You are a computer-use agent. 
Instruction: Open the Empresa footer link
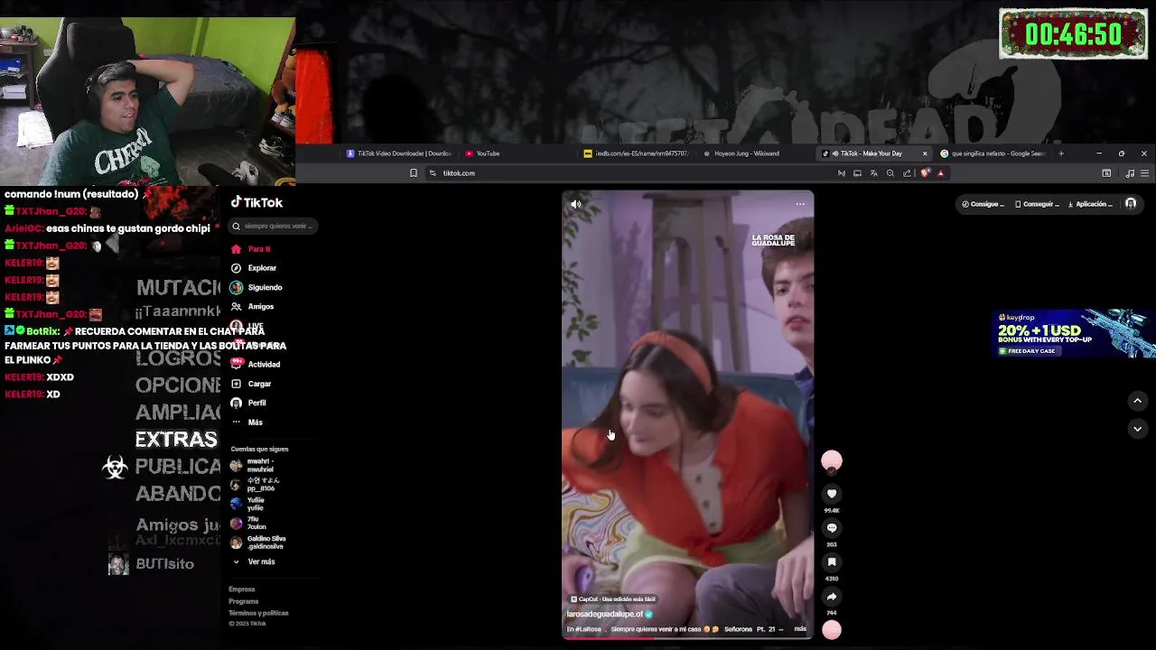[241, 590]
